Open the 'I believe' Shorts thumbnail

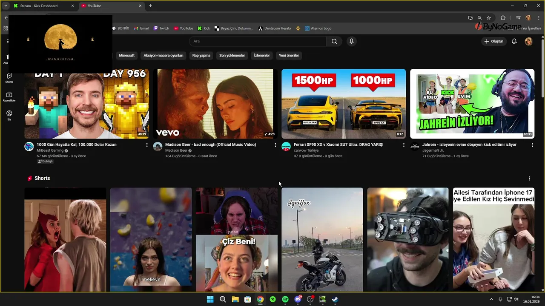tap(151, 240)
